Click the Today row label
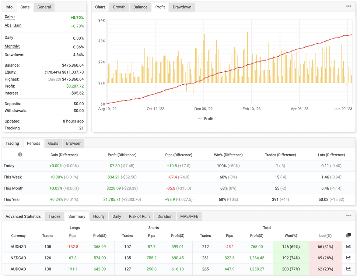Screen dimensions: 357x276 coord(9,166)
